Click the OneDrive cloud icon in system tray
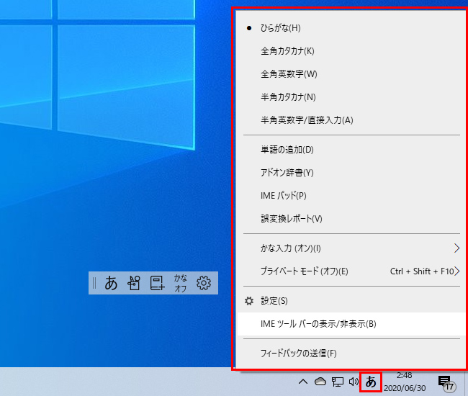The height and width of the screenshot is (396, 468). click(320, 382)
